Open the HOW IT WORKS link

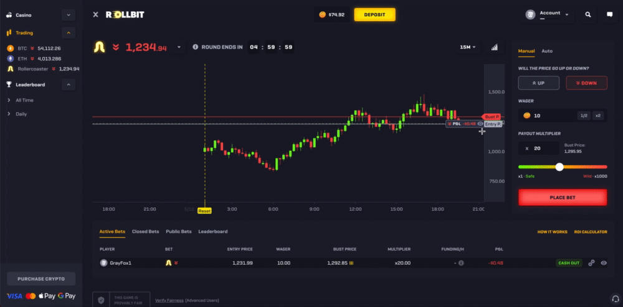(x=552, y=232)
